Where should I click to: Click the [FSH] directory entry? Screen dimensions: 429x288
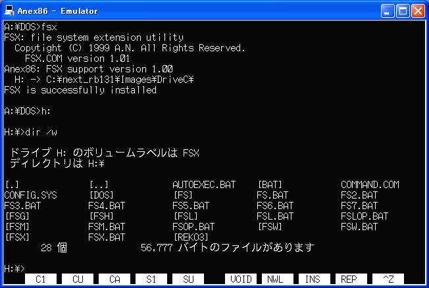pyautogui.click(x=101, y=216)
